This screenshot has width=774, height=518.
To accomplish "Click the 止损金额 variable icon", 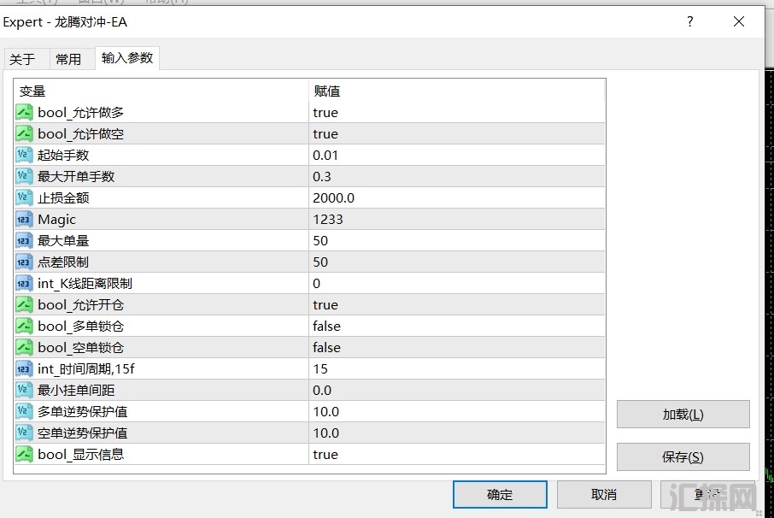I will coord(25,198).
